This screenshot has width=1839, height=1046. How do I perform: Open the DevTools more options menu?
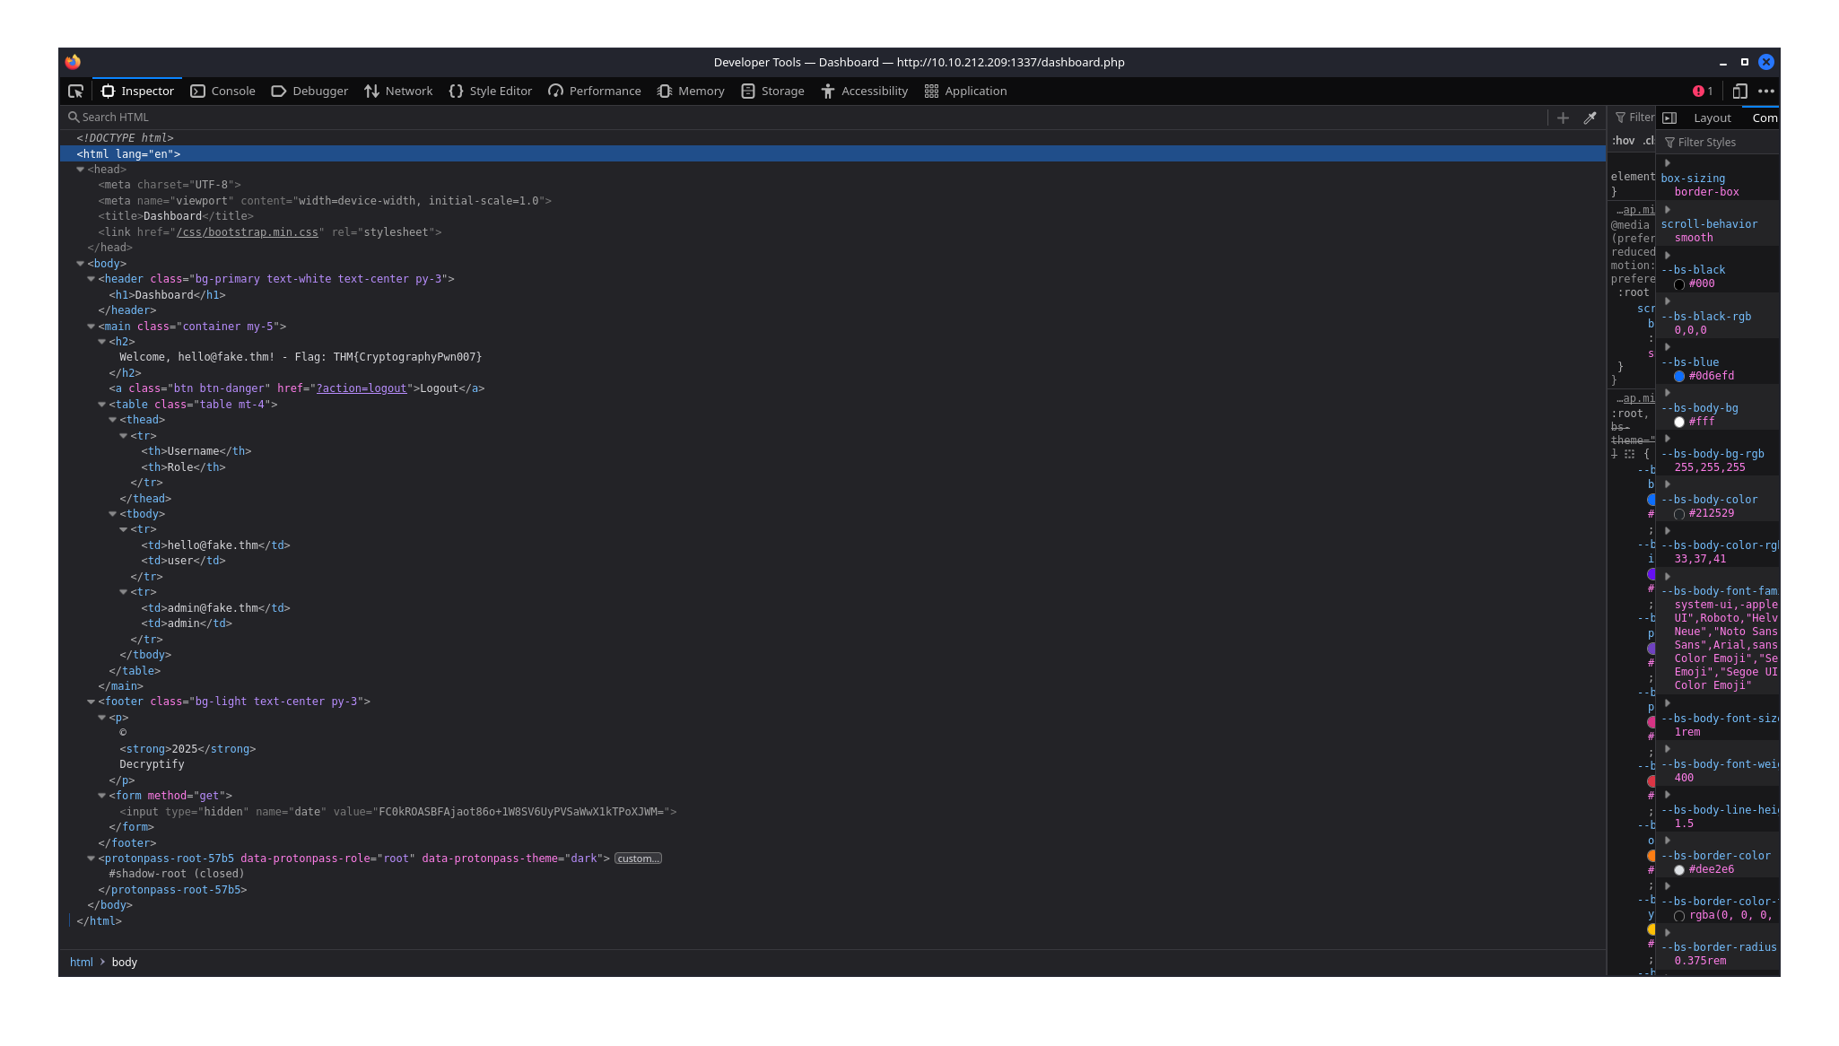1766,92
